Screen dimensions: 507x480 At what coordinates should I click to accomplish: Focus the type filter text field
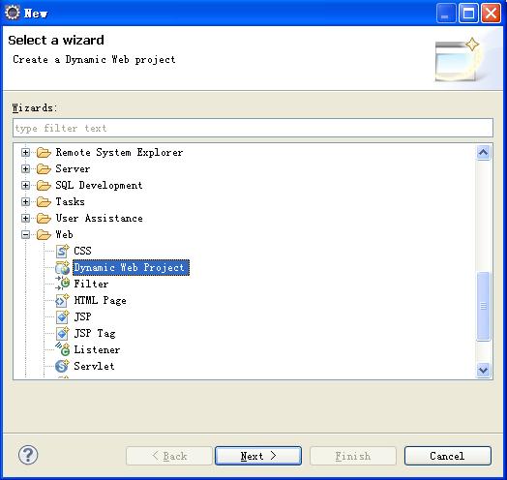click(253, 128)
